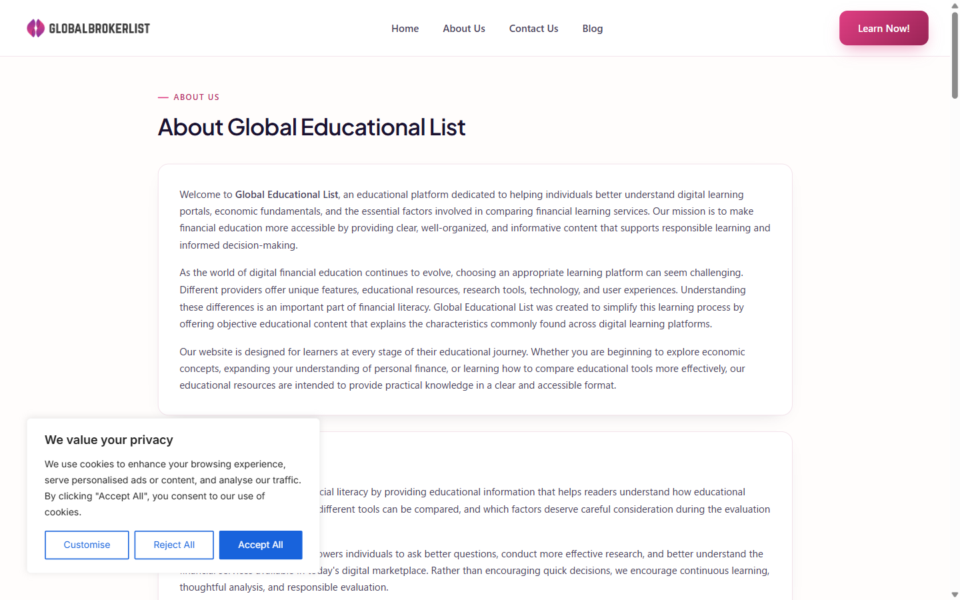Click the 'ABOUT US' section label
Image resolution: width=960 pixels, height=600 pixels.
point(197,97)
